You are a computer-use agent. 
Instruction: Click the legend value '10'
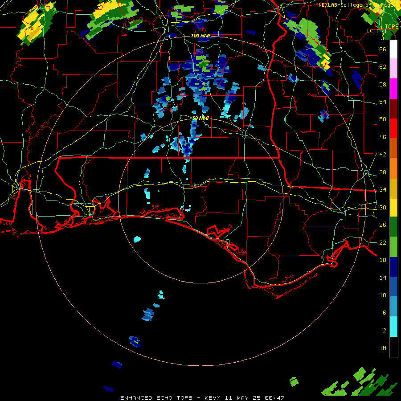click(383, 295)
